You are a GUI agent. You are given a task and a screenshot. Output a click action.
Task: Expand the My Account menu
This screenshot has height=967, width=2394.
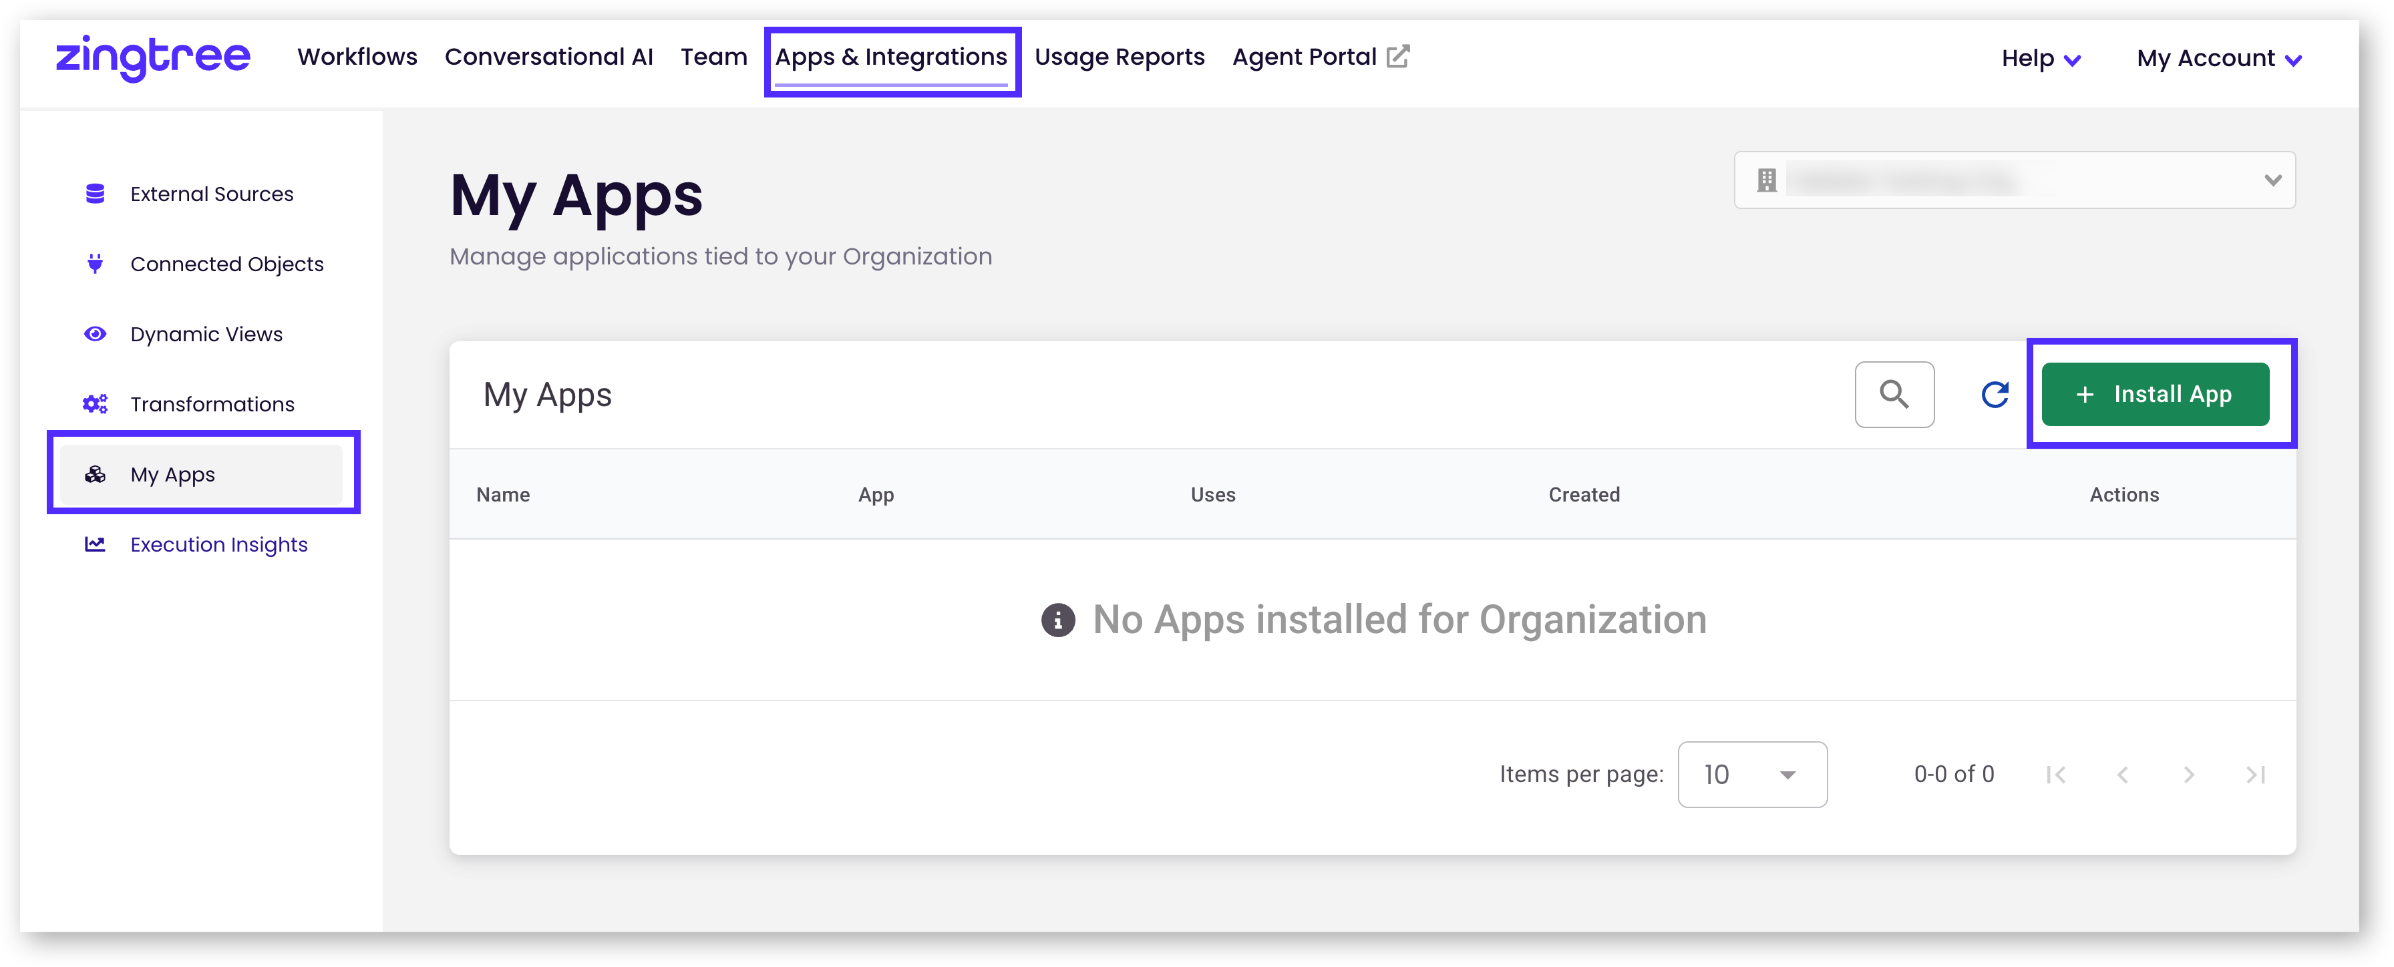tap(2218, 59)
